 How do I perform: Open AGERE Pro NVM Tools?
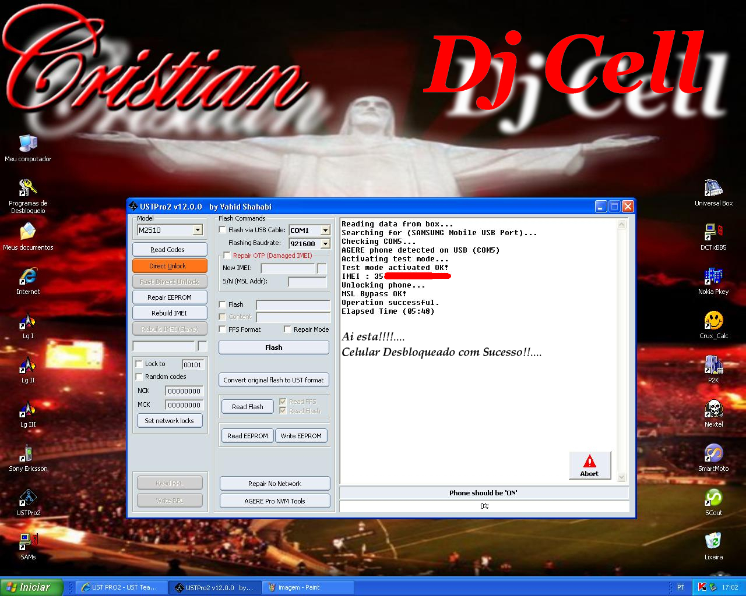click(x=275, y=501)
